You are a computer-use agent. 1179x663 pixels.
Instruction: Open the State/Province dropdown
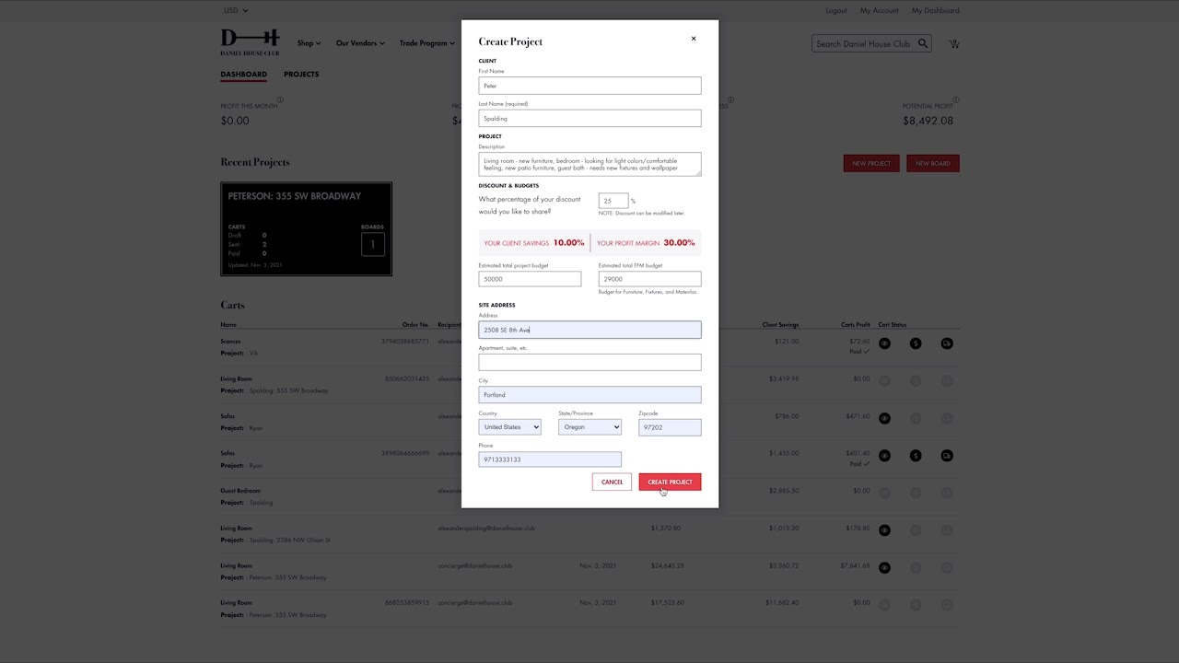tap(589, 427)
